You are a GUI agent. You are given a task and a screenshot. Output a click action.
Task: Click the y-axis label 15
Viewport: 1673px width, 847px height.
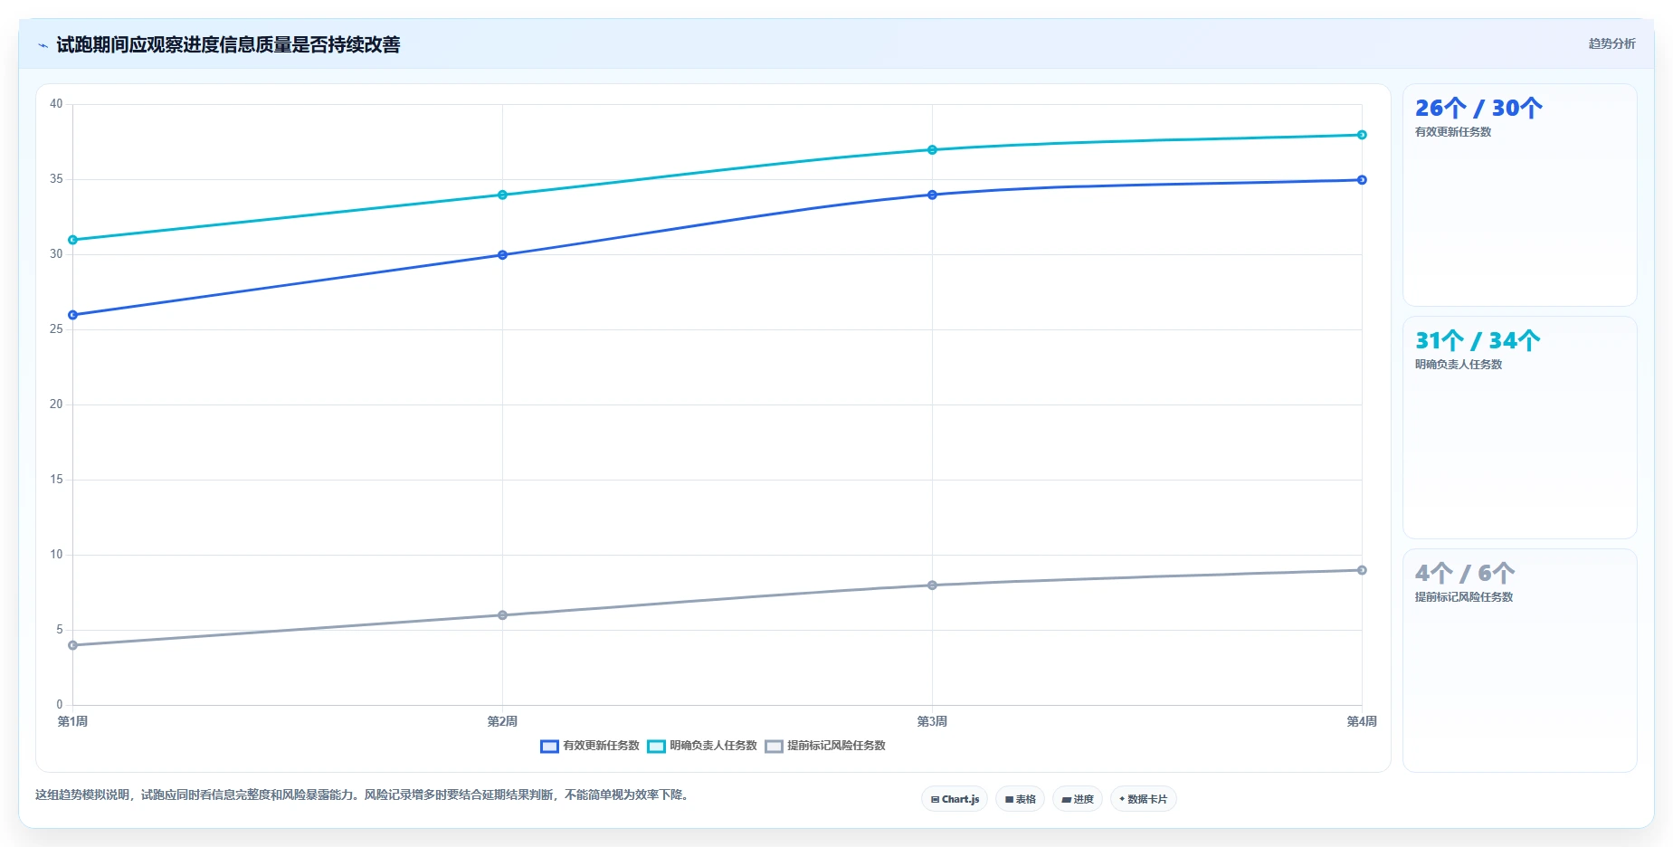pyautogui.click(x=56, y=480)
